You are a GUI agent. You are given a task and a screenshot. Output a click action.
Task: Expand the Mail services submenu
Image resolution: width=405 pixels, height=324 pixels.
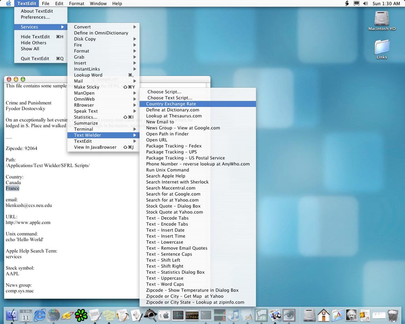[x=103, y=81]
